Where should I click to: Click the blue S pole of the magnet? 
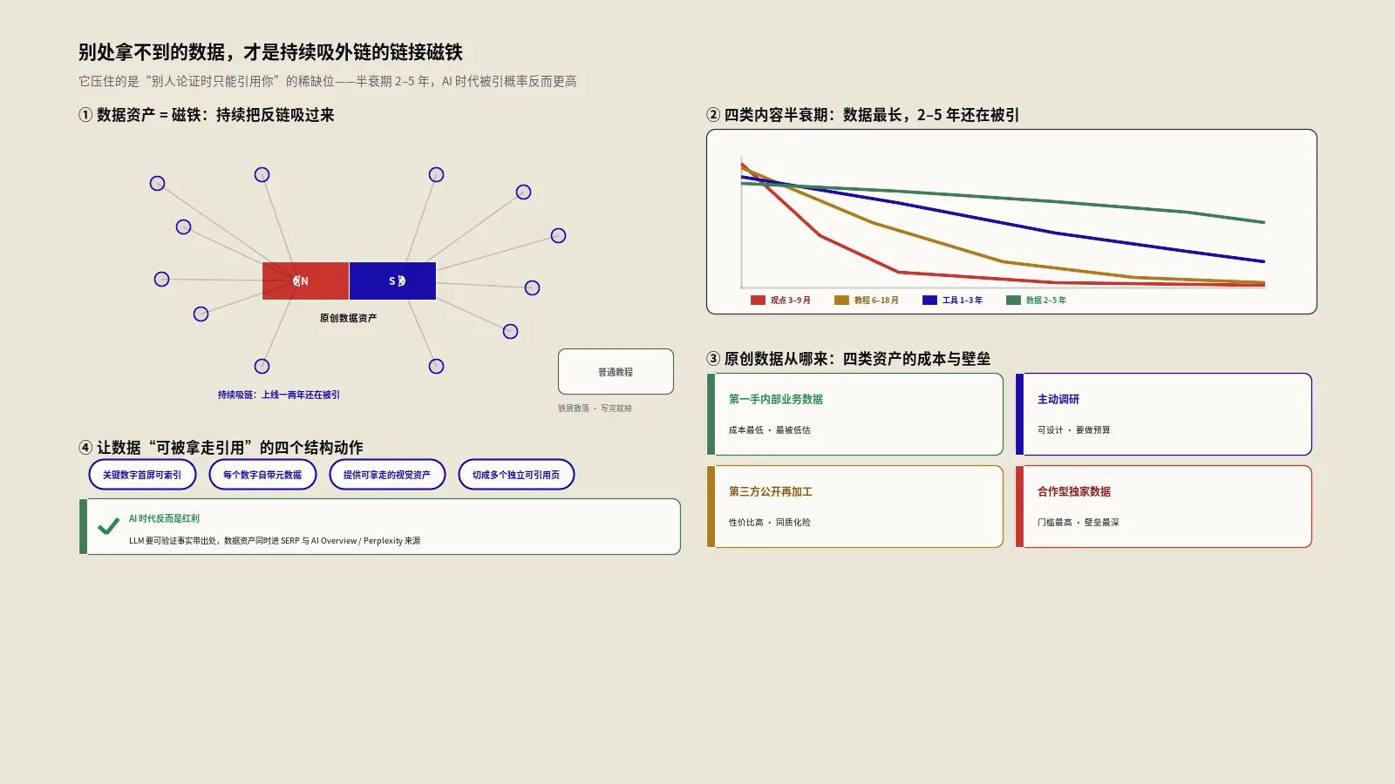click(x=392, y=280)
